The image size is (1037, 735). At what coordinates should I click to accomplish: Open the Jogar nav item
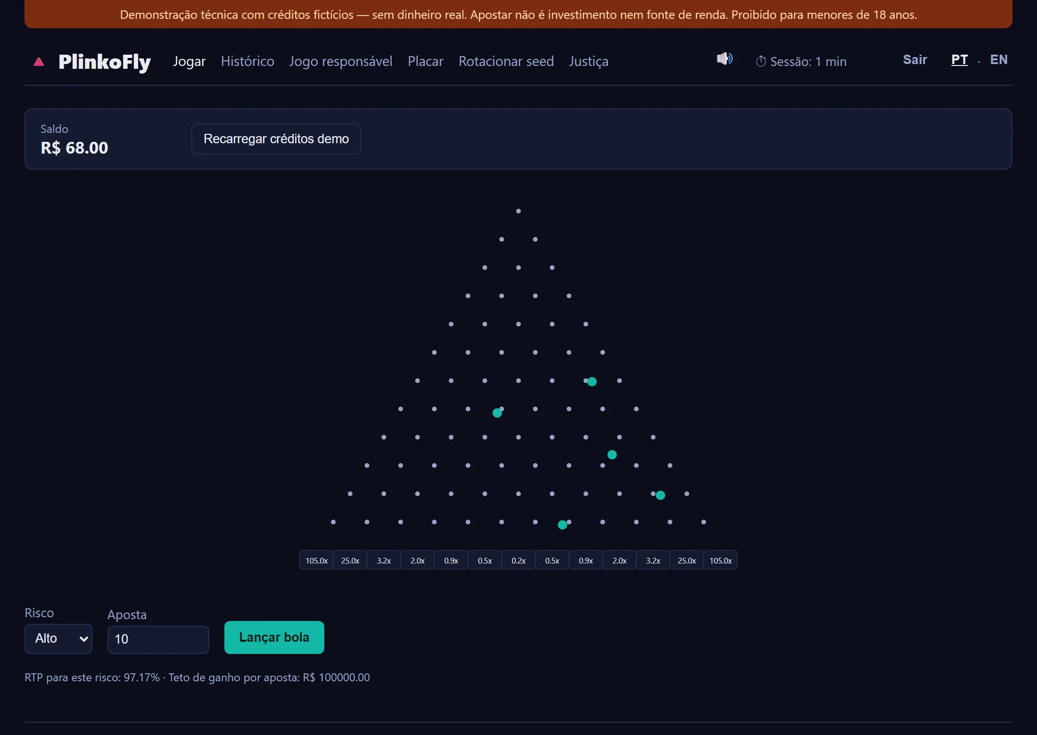pyautogui.click(x=189, y=61)
